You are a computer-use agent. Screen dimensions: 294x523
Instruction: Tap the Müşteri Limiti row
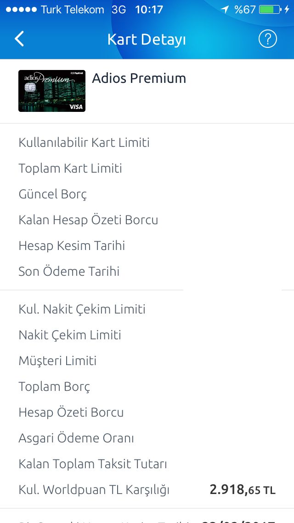point(147,361)
